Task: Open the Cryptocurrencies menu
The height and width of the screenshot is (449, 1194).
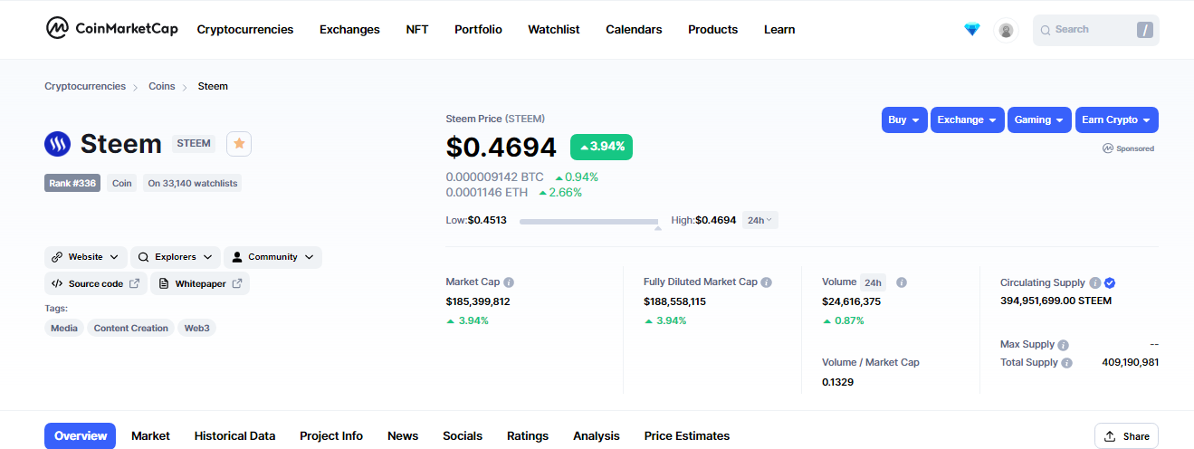Action: pyautogui.click(x=245, y=30)
